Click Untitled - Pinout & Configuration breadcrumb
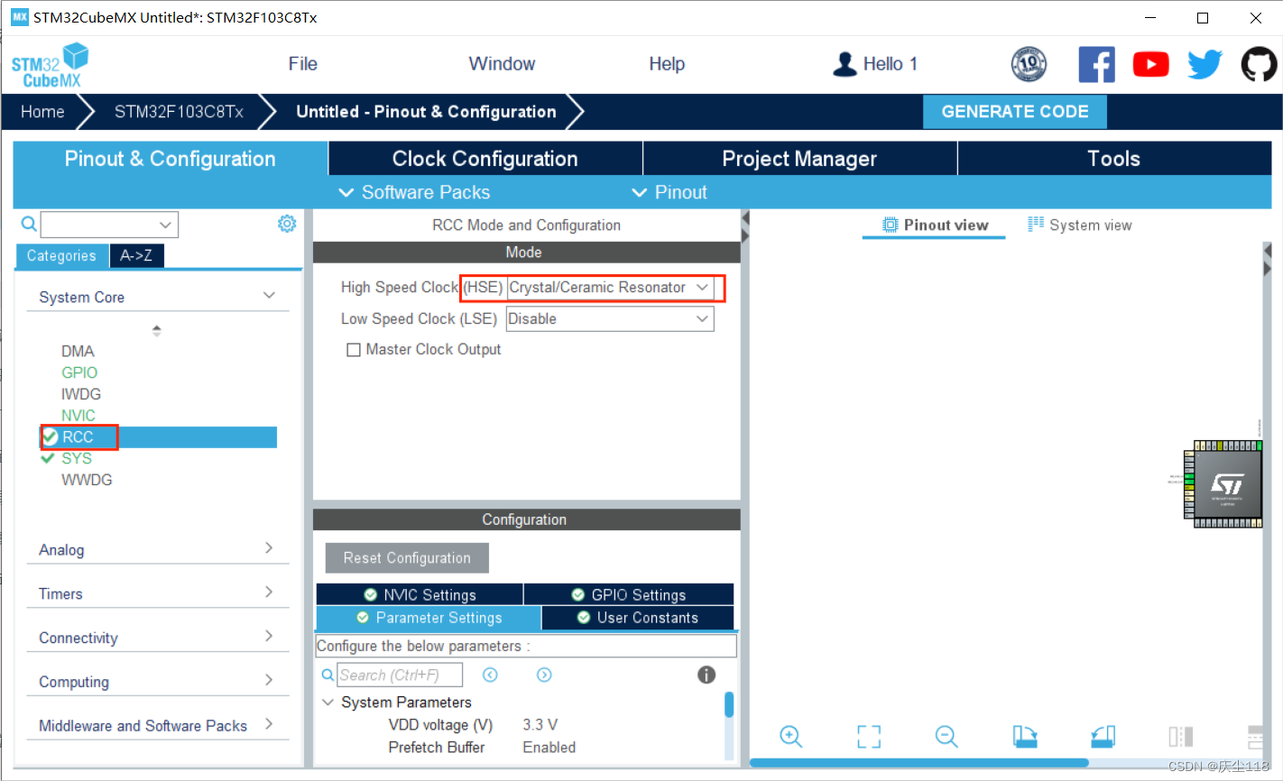This screenshot has width=1283, height=781. [x=426, y=112]
